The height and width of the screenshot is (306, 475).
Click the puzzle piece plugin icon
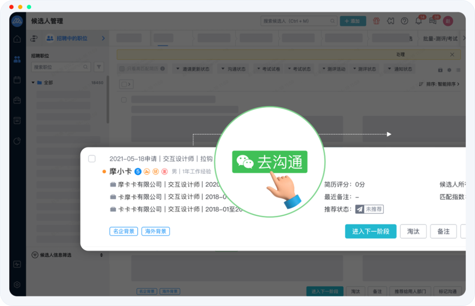click(391, 21)
